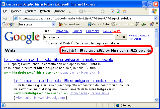Click the Forward arrow icon
This screenshot has height=109, width=160.
(102, 11)
